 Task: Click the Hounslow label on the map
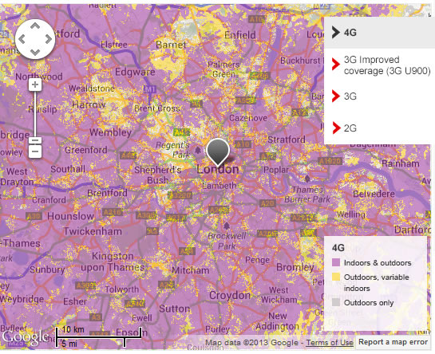coord(71,216)
